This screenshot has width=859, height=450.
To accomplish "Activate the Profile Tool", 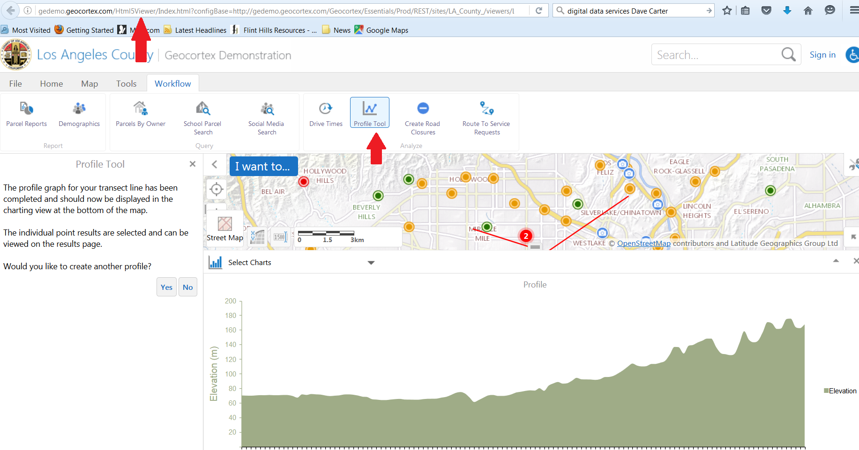I will (x=370, y=112).
